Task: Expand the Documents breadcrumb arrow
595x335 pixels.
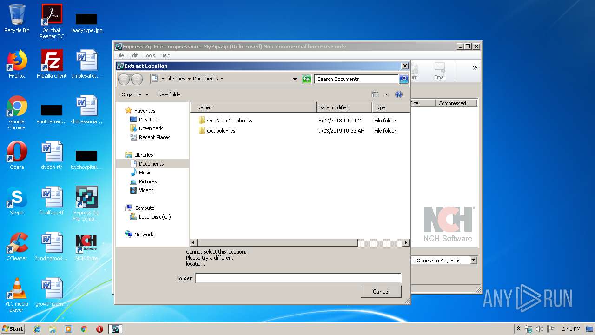Action: [x=222, y=79]
